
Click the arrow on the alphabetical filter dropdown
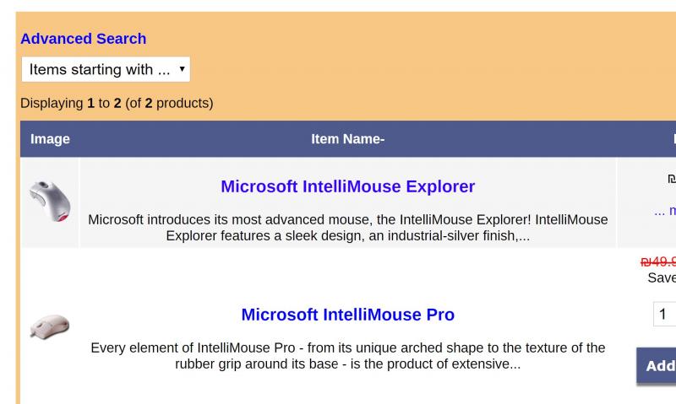pyautogui.click(x=182, y=69)
